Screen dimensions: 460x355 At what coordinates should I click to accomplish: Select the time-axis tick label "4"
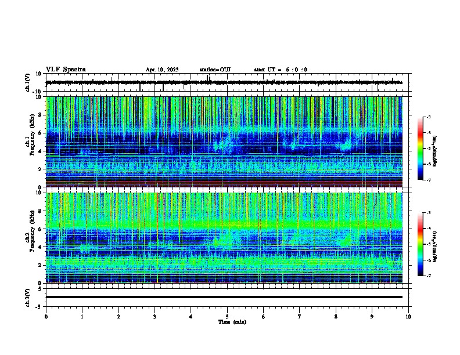click(x=191, y=317)
